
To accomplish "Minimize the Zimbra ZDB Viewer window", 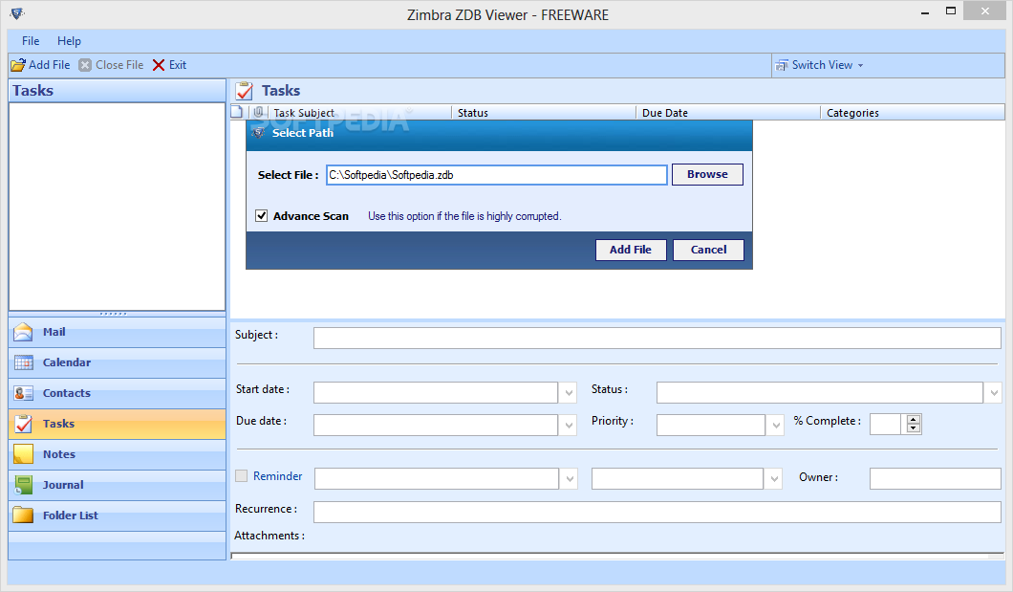I will point(924,11).
